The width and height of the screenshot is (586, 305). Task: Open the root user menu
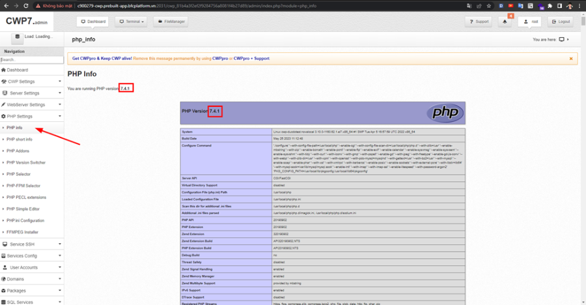530,22
